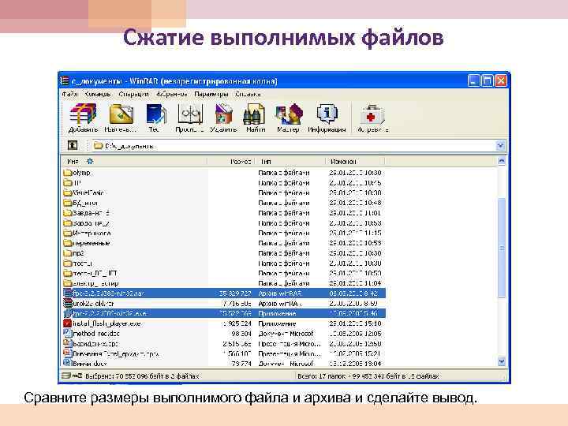
Task: Open the Параметры menu
Action: [211, 94]
